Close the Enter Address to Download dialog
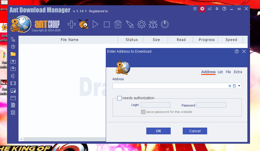The height and width of the screenshot is (151, 260). coord(244,52)
